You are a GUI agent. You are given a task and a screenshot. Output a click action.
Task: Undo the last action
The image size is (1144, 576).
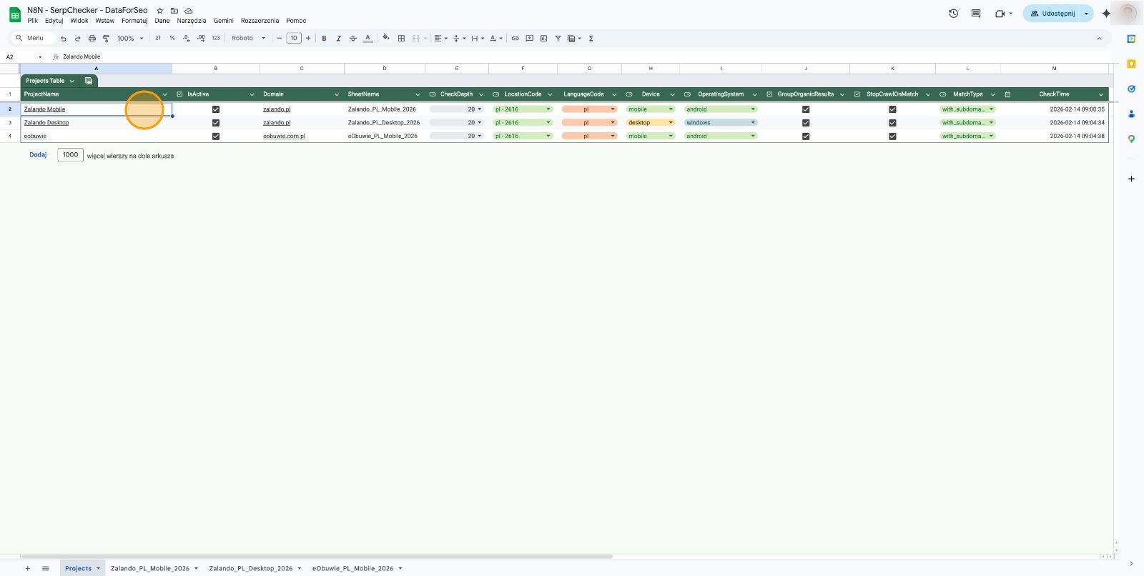(x=64, y=39)
